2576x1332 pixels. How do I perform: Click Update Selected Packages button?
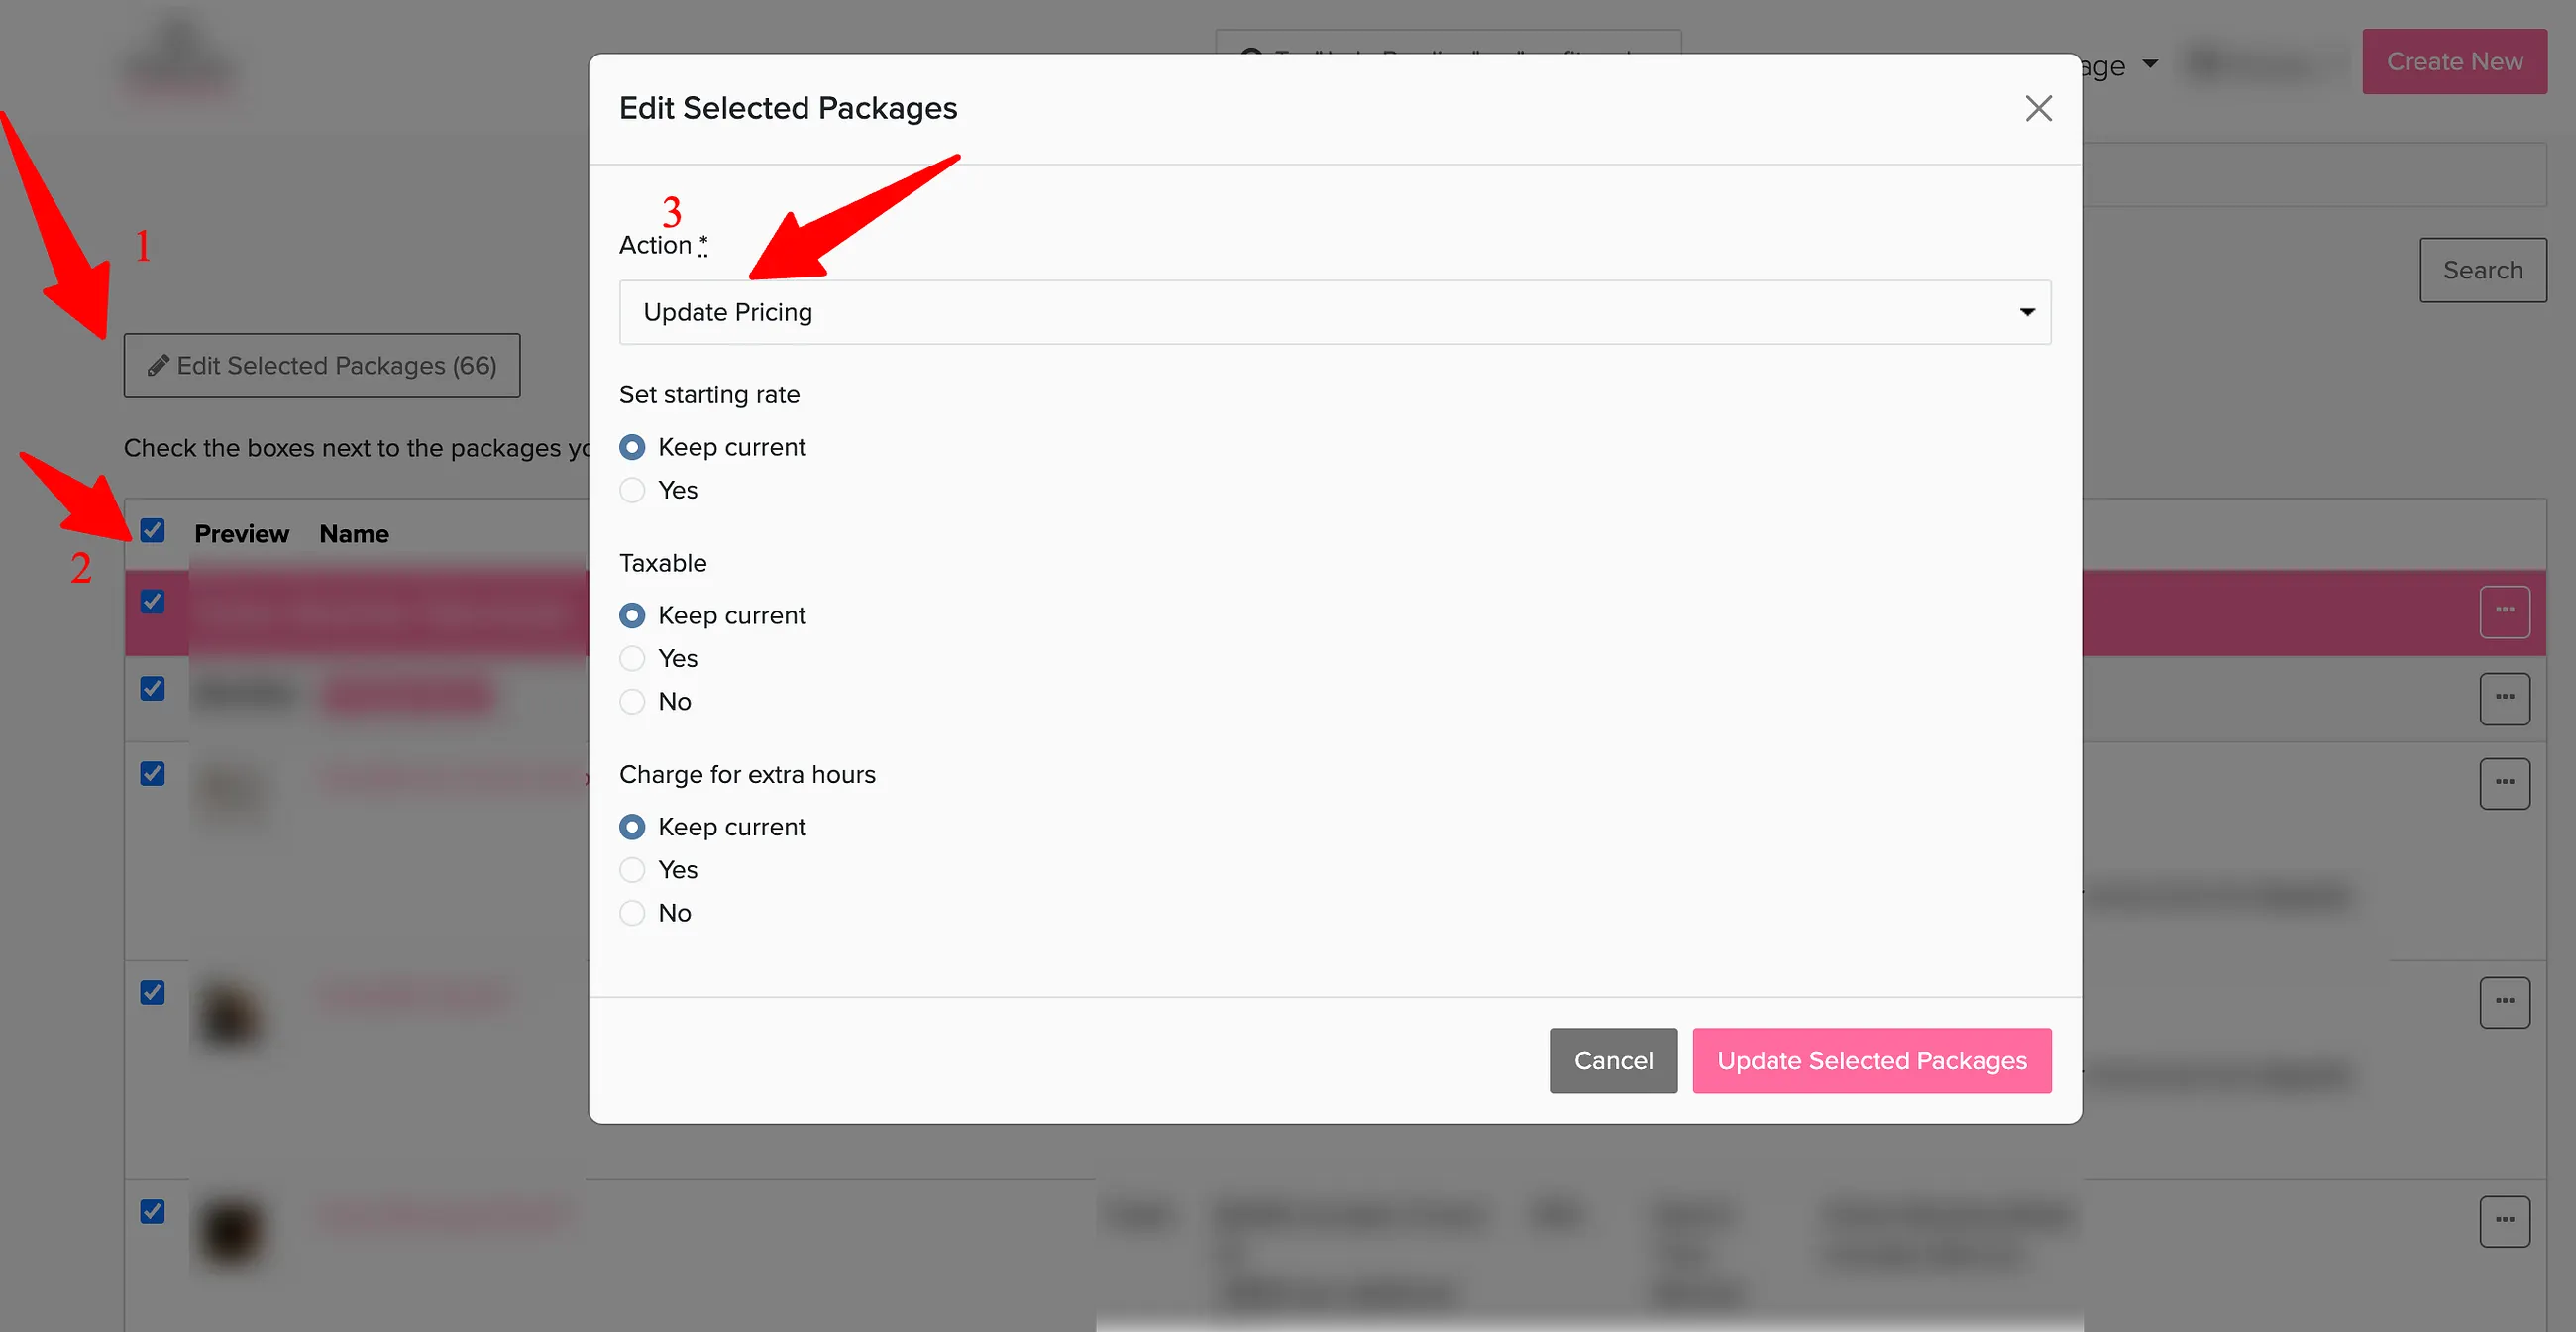tap(1871, 1060)
